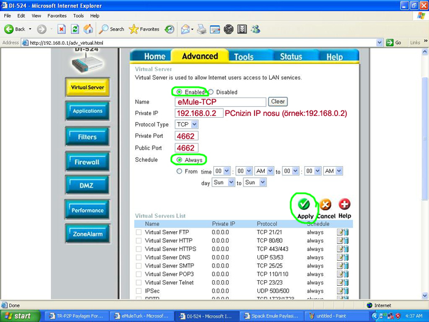Image resolution: width=429 pixels, height=322 pixels.
Task: Click the green Apply checkmark icon
Action: tap(304, 204)
